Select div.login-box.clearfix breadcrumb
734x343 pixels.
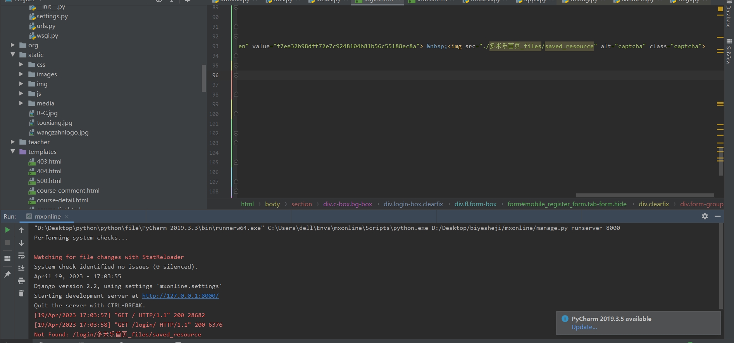tap(413, 204)
